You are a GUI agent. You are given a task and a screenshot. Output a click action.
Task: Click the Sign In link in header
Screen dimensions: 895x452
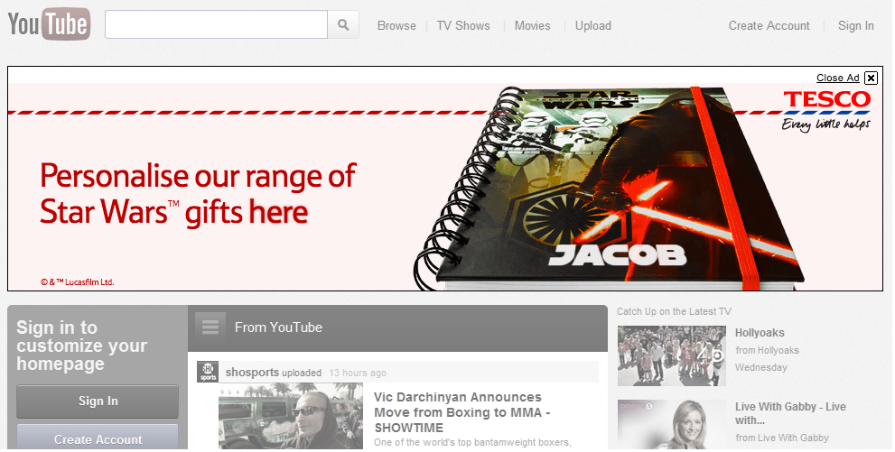(x=855, y=25)
